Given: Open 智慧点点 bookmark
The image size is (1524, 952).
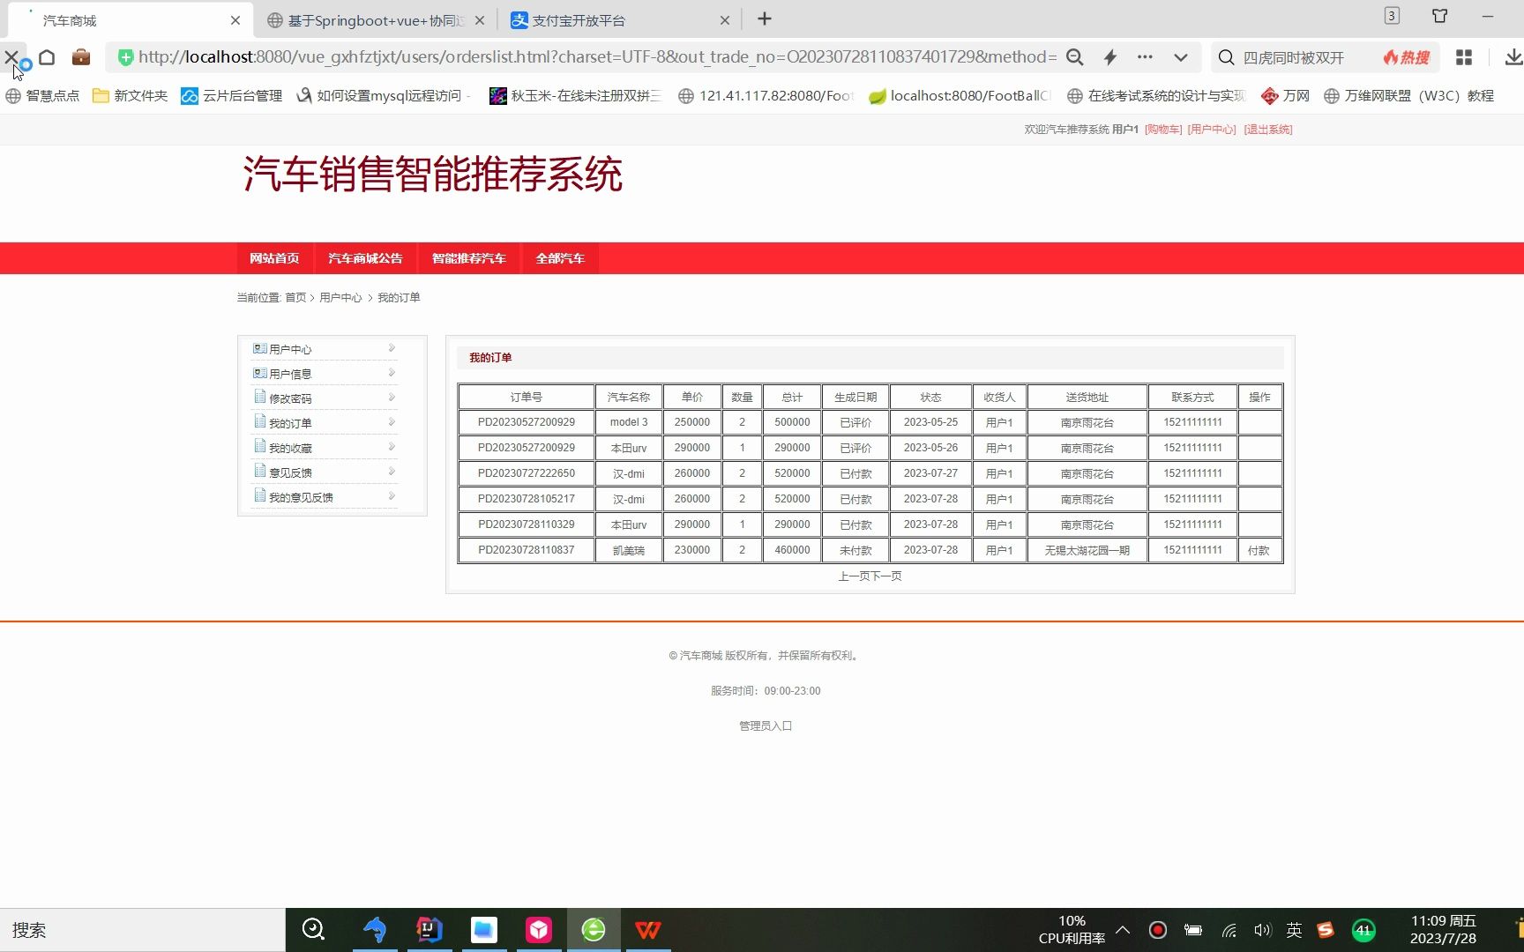Looking at the screenshot, I should click(42, 95).
